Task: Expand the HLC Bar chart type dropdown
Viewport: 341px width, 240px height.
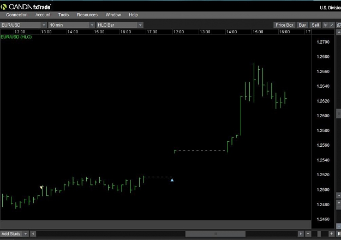Action: coord(140,25)
